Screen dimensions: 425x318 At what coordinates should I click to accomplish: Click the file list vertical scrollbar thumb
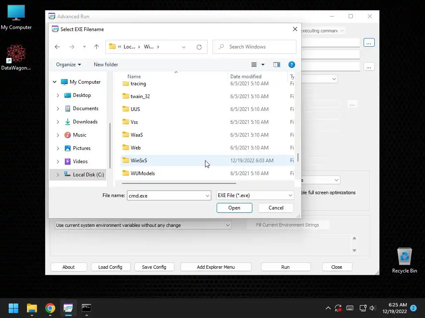point(298,157)
